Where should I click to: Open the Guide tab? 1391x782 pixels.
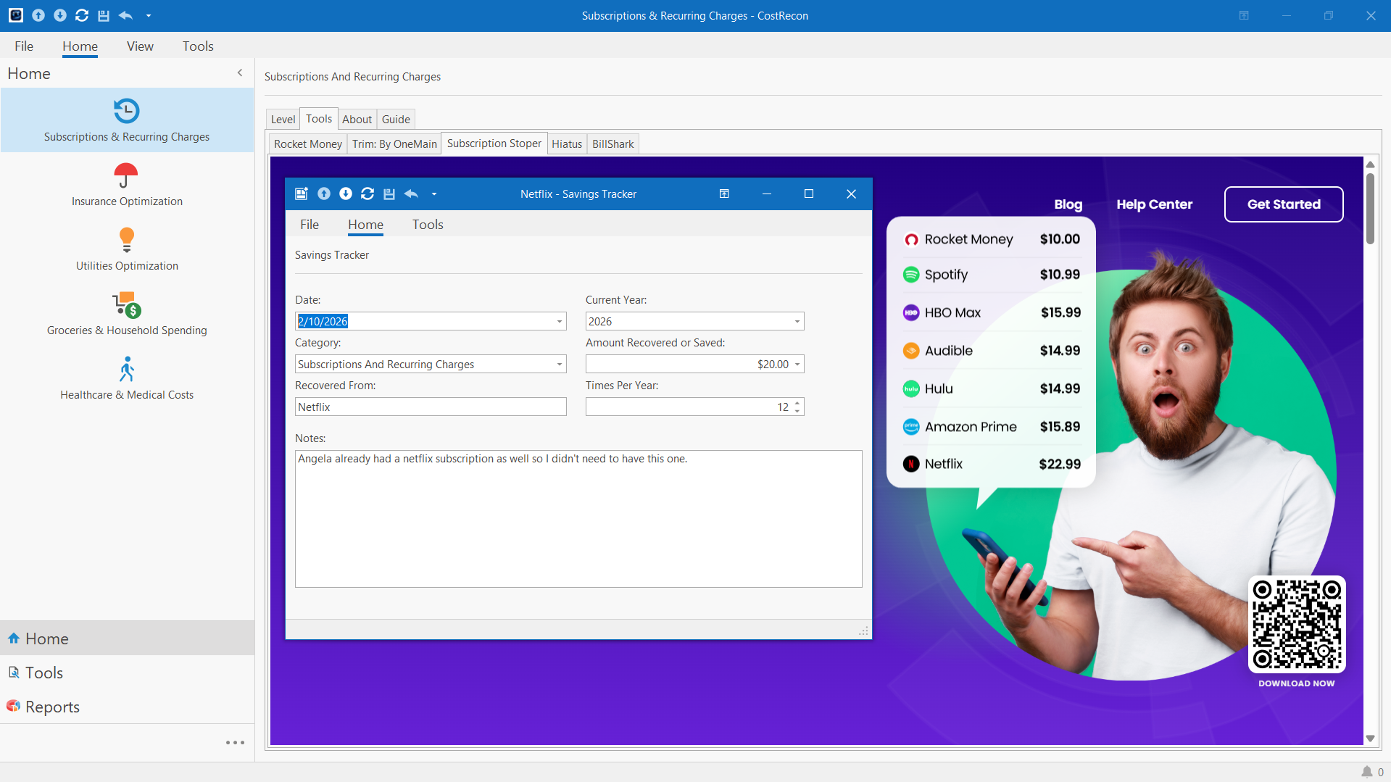click(x=396, y=120)
